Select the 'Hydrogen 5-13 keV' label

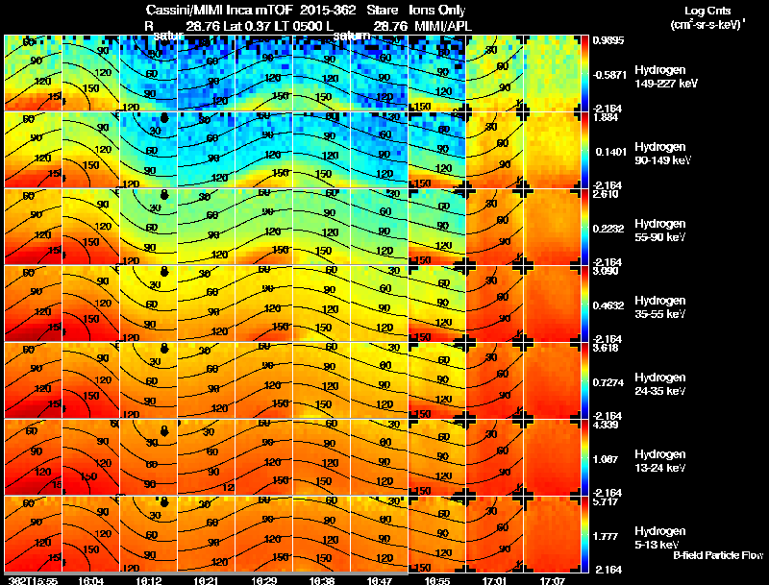660,538
